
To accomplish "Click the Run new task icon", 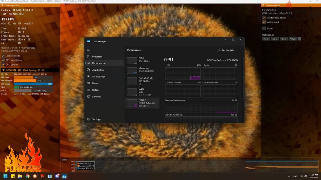I will (219, 50).
